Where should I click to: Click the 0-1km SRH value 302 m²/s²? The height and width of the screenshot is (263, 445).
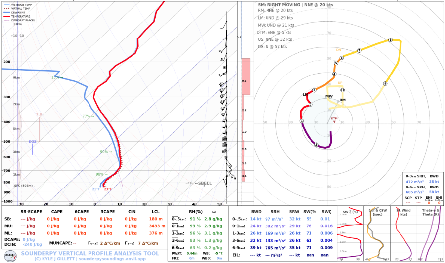(275, 226)
